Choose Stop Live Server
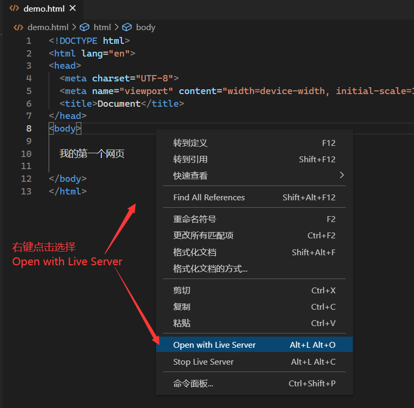The width and height of the screenshot is (414, 408). tap(203, 362)
